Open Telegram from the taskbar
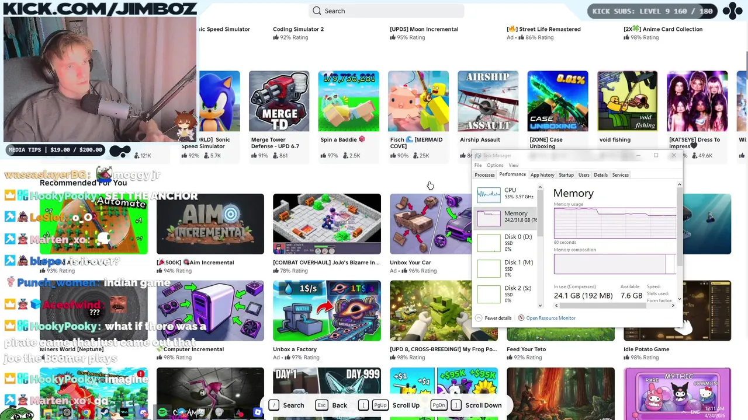 point(181,412)
